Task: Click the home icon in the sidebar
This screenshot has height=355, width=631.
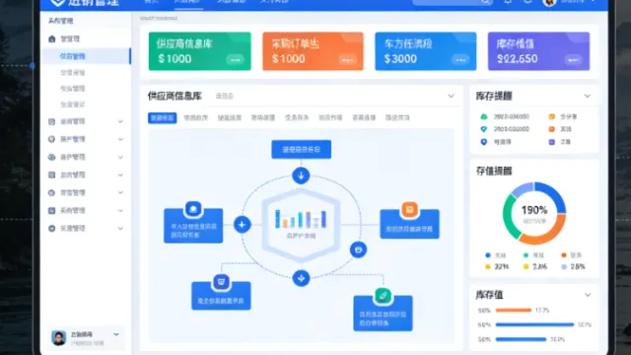Action: pos(52,39)
